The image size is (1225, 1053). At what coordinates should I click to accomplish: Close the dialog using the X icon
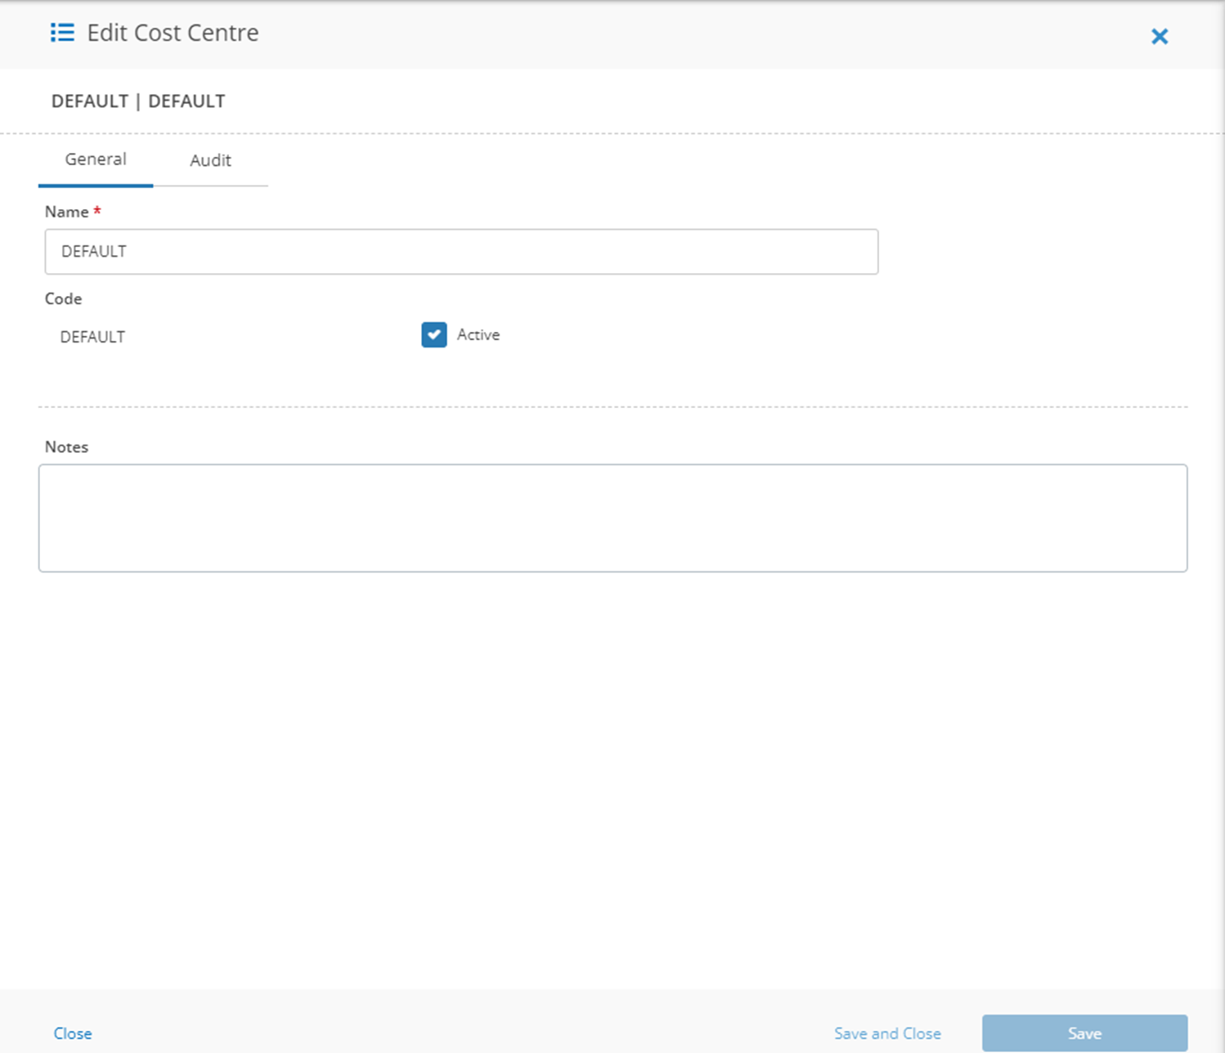pyautogui.click(x=1159, y=36)
